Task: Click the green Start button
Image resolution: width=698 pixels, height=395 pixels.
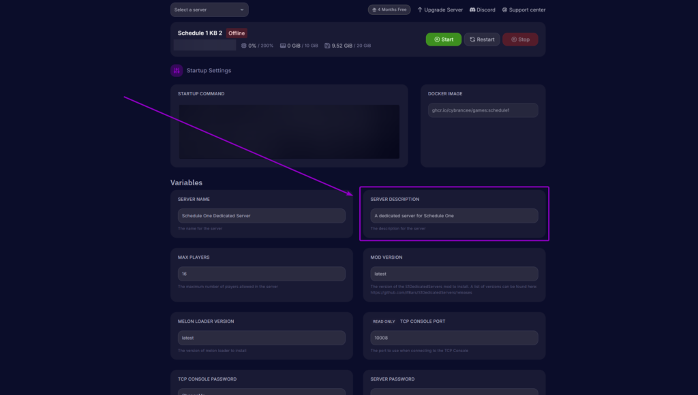Action: [444, 39]
